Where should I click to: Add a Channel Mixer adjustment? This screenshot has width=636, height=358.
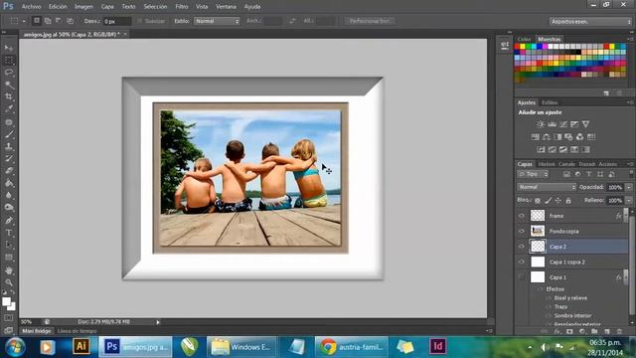(x=580, y=137)
